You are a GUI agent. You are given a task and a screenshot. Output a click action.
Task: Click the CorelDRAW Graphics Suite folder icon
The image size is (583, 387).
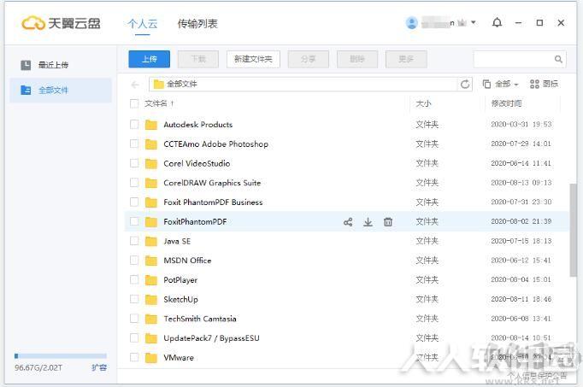point(151,183)
